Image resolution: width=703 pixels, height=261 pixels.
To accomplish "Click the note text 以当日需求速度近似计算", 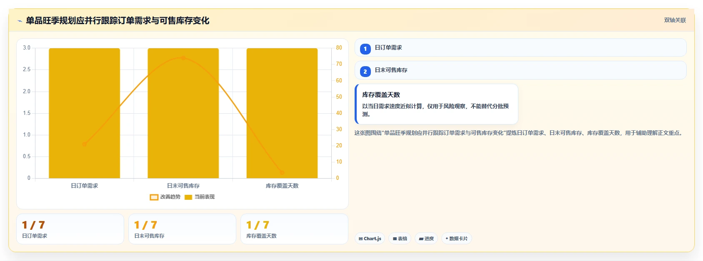I will (435, 110).
